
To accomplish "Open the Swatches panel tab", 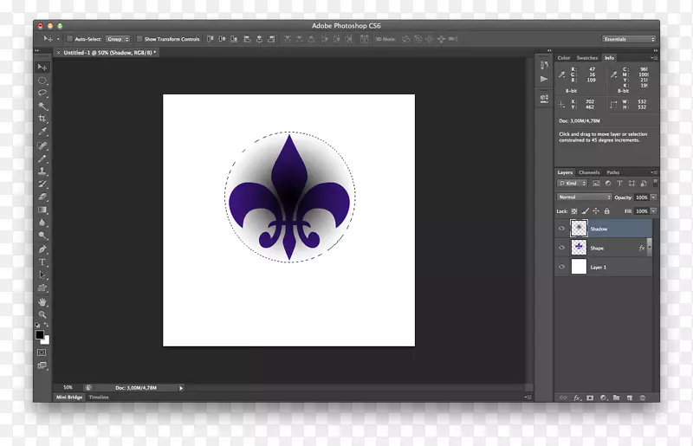I will (x=587, y=58).
